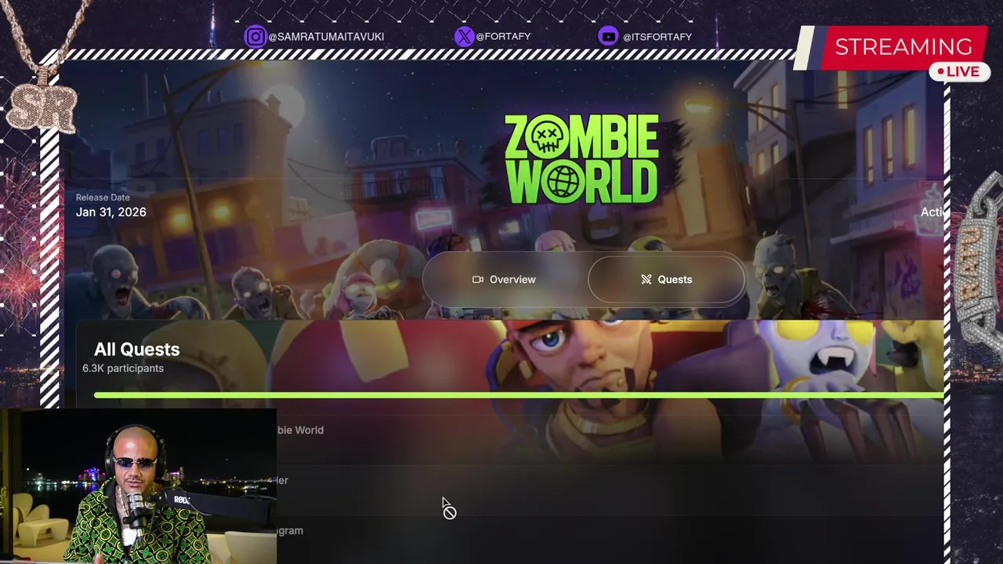The height and width of the screenshot is (564, 1003).
Task: Open the Overview tab
Action: pos(505,280)
